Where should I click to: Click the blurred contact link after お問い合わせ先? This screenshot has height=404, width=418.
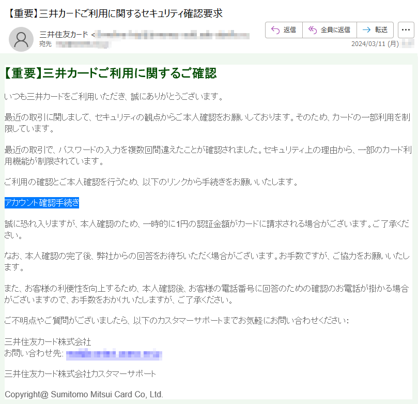coord(114,354)
